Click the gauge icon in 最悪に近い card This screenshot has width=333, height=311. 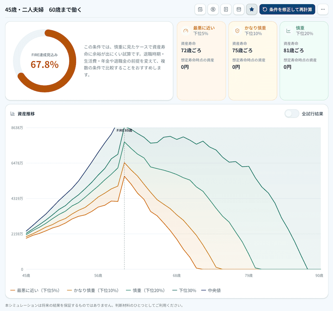click(186, 31)
